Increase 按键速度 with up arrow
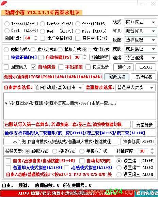 [152, 149]
